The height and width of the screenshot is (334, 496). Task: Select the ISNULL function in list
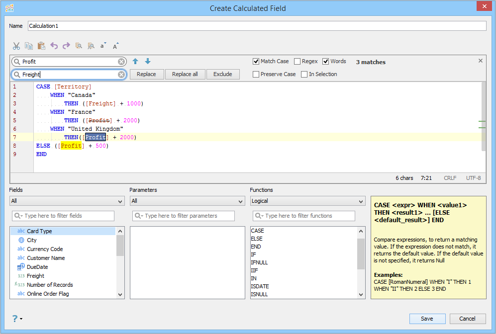259,294
